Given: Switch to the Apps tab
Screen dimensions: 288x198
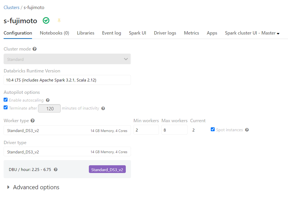Looking at the screenshot, I should point(212,33).
